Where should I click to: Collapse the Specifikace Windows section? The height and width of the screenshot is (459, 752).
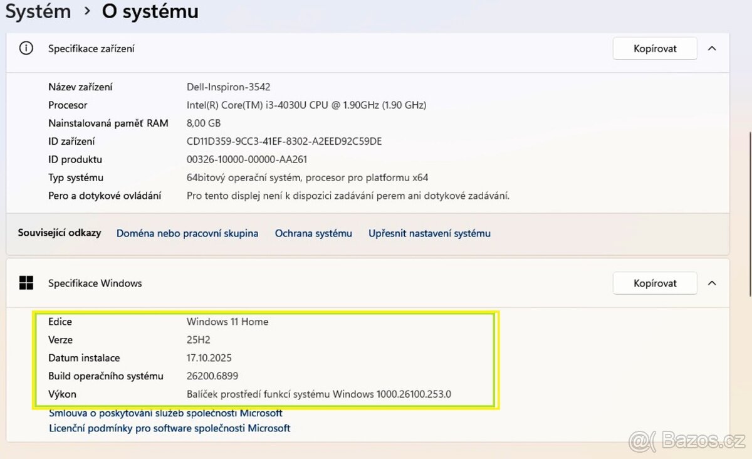(x=712, y=283)
